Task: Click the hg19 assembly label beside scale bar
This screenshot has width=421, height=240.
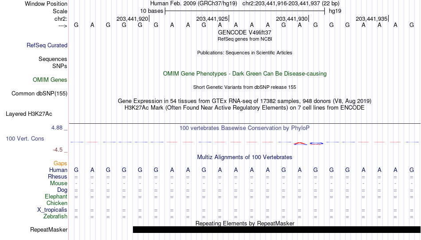Action: tap(335, 11)
